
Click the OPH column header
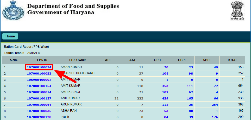pyautogui.click(x=157, y=60)
